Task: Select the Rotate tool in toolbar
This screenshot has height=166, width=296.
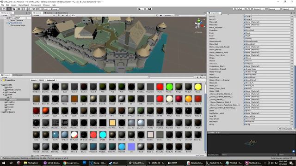Action: point(14,9)
